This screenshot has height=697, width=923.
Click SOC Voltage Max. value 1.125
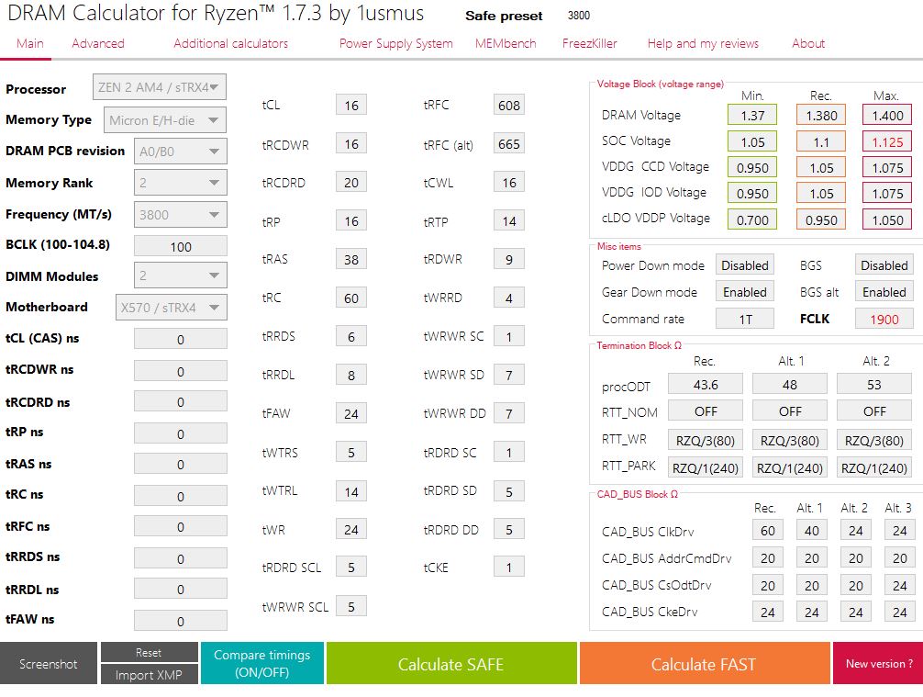887,141
